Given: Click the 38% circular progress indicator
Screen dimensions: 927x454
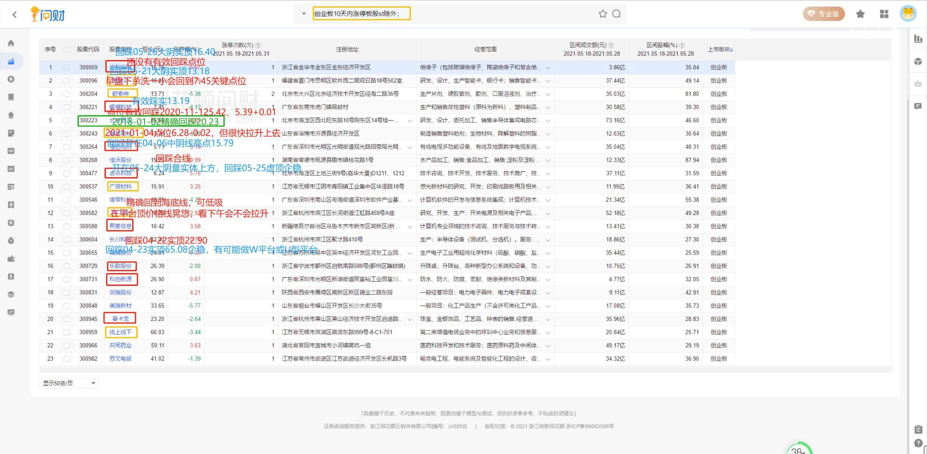Looking at the screenshot, I should (x=798, y=448).
